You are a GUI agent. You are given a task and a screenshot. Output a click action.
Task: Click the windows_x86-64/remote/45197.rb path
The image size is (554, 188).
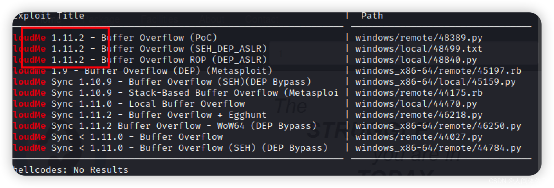coord(438,71)
